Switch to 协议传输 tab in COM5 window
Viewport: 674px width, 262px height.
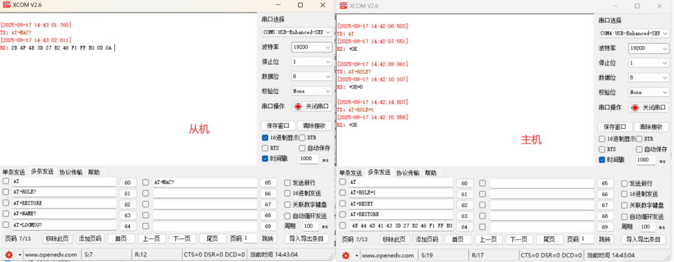[x=71, y=172]
